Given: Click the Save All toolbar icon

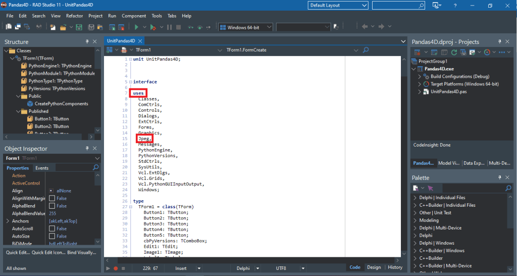Looking at the screenshot, I should 91,27.
